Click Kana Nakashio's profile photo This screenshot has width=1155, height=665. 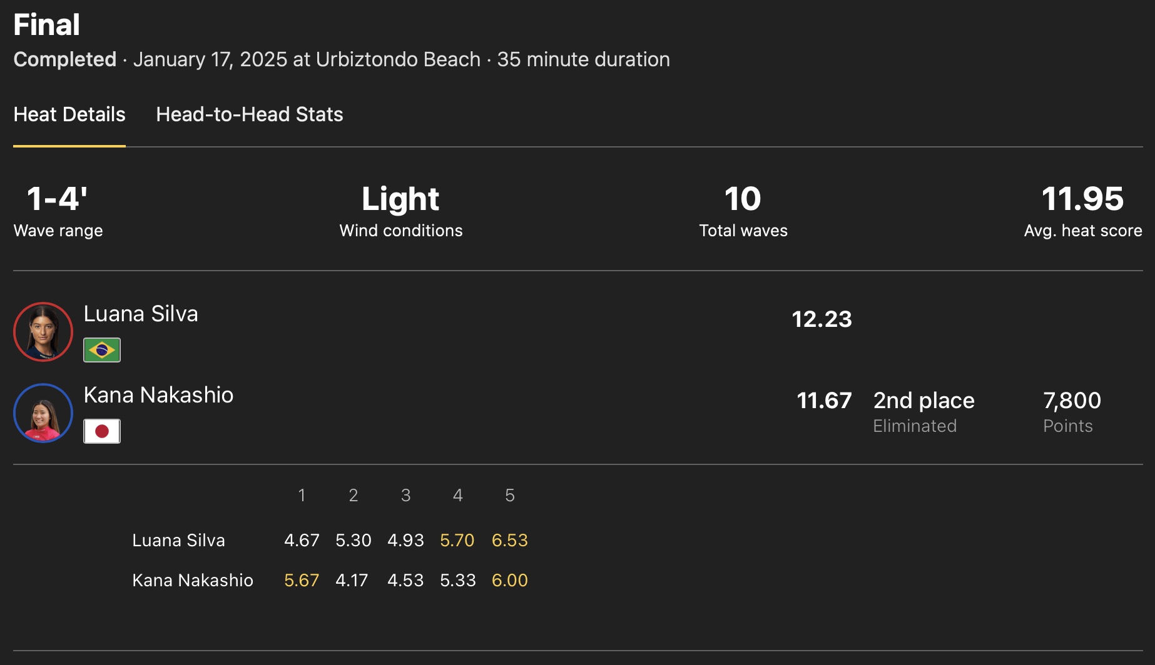point(43,413)
